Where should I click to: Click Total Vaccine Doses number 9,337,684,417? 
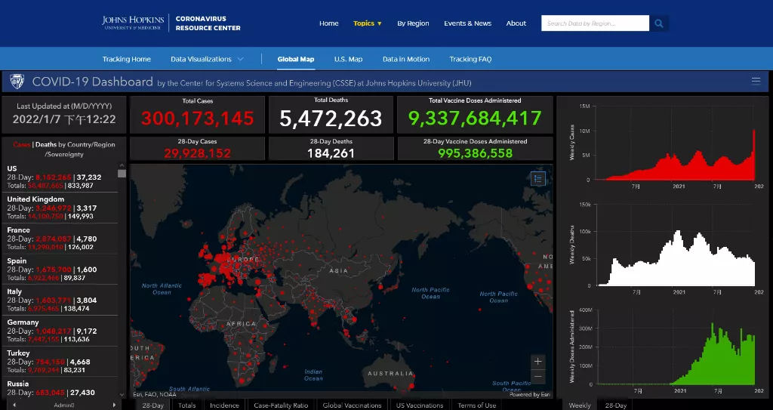coord(475,119)
